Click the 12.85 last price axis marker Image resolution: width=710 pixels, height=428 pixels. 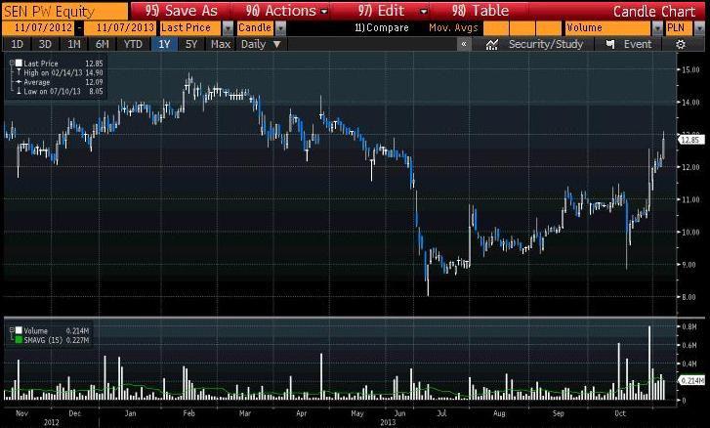691,141
